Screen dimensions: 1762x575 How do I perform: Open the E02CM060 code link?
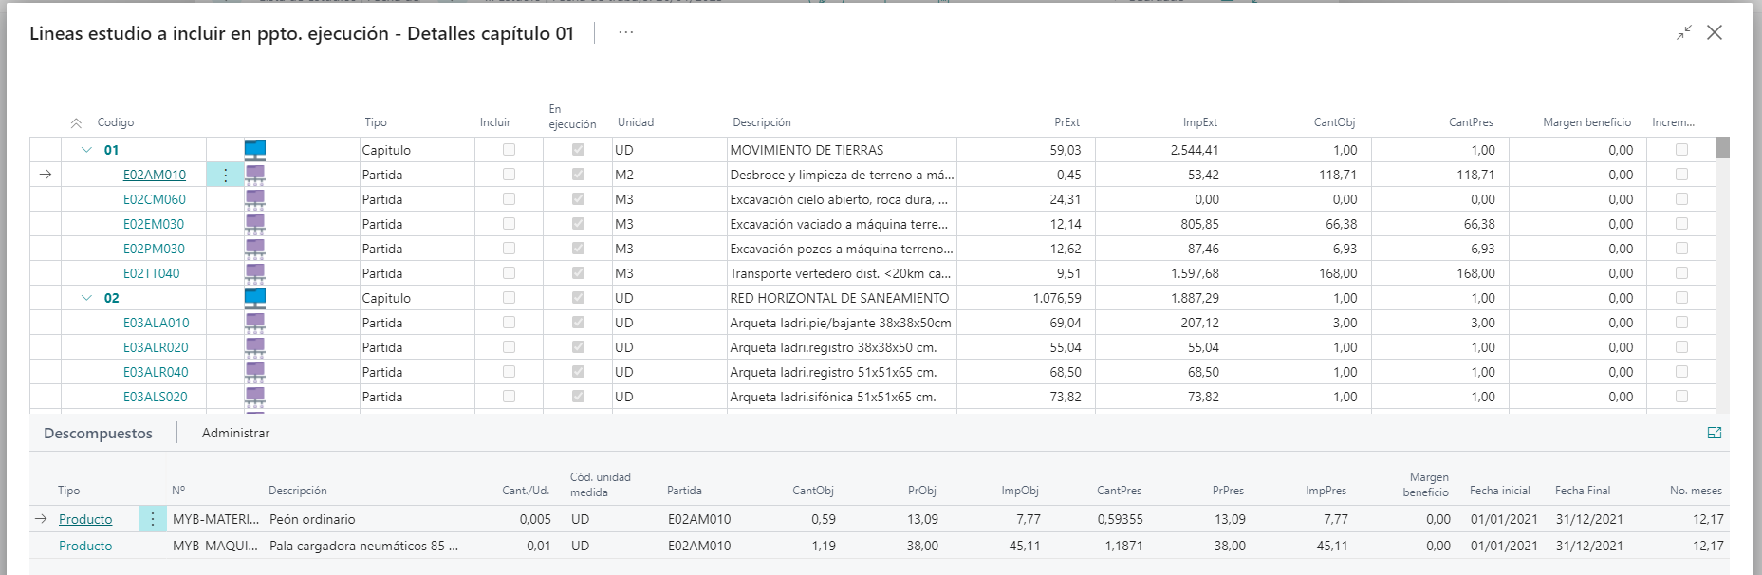point(155,199)
